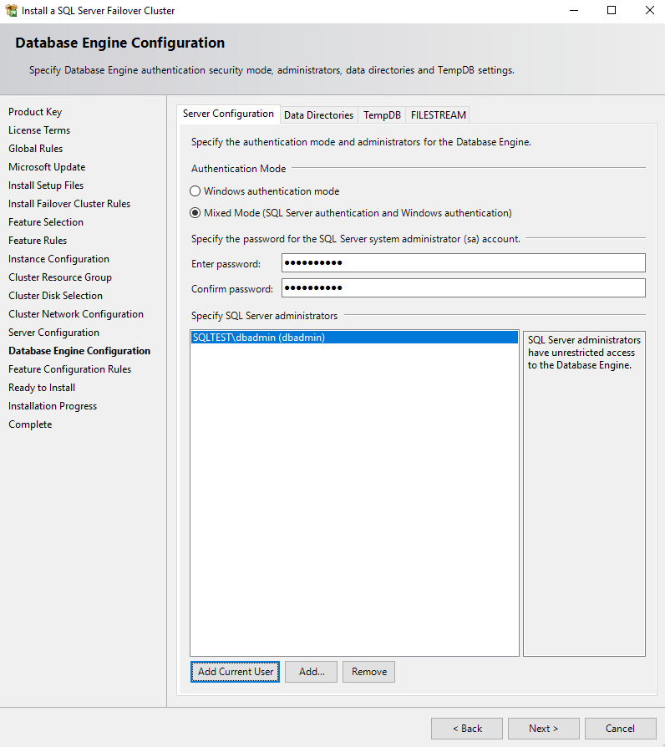Open the FILESTREAM tab
Image resolution: width=665 pixels, height=747 pixels.
click(x=439, y=115)
